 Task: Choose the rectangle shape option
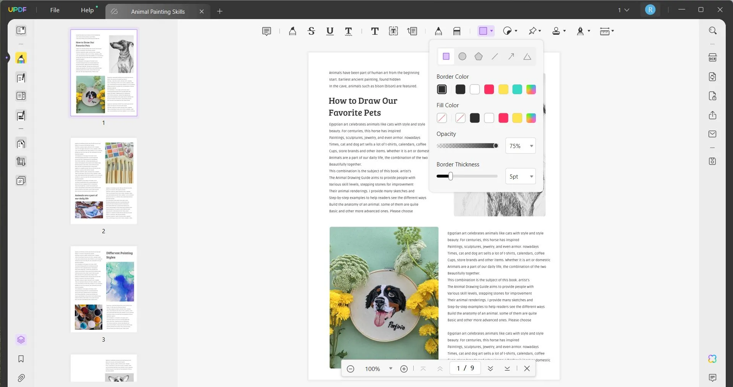click(x=446, y=56)
